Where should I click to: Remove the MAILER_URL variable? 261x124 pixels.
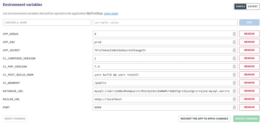pos(249,99)
